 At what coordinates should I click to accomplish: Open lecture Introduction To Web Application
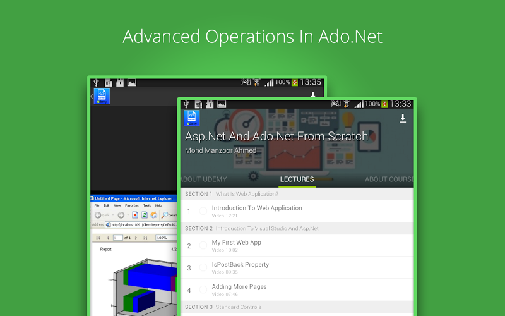tap(297, 211)
